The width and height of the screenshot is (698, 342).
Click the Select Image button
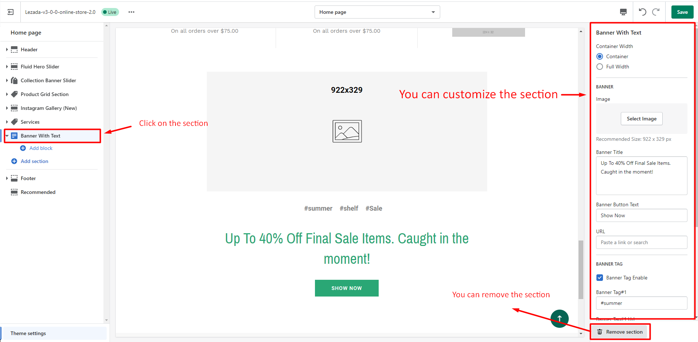641,119
